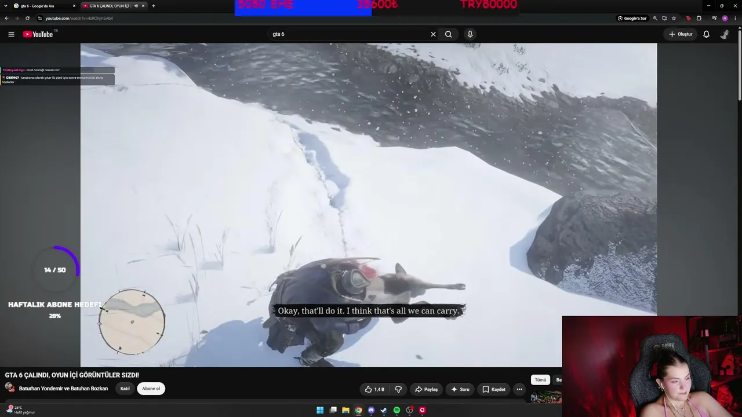Open the zoom magnifier in address bar

pos(655,18)
